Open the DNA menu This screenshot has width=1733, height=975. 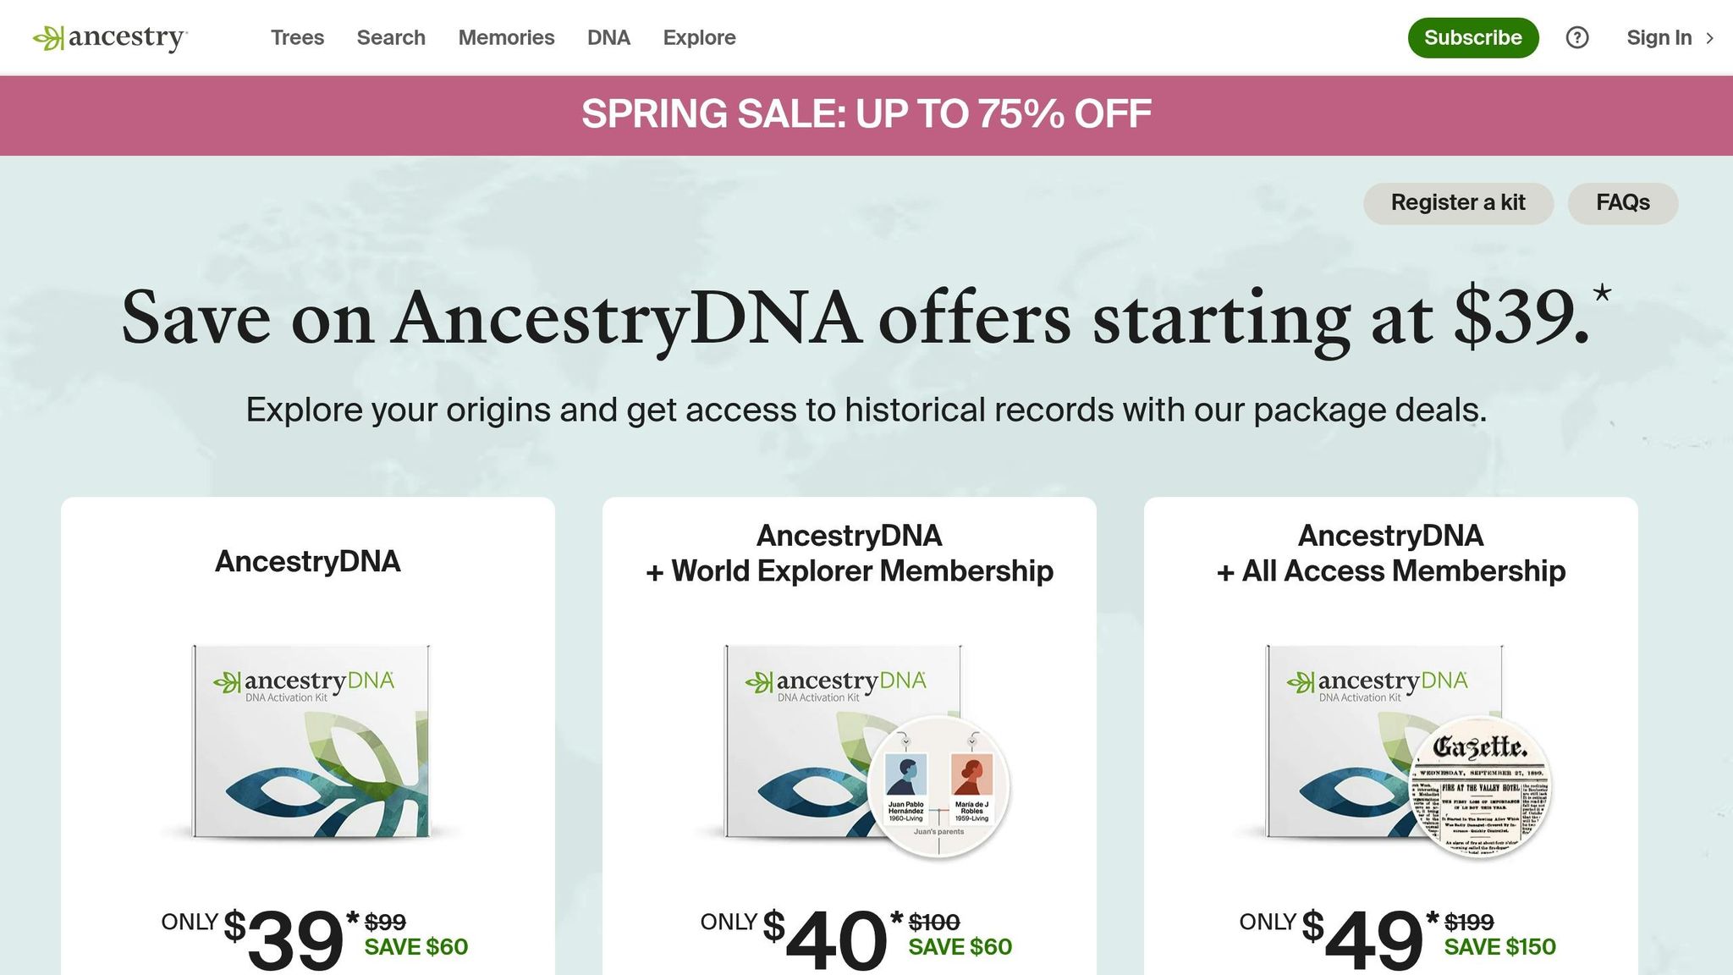[608, 37]
